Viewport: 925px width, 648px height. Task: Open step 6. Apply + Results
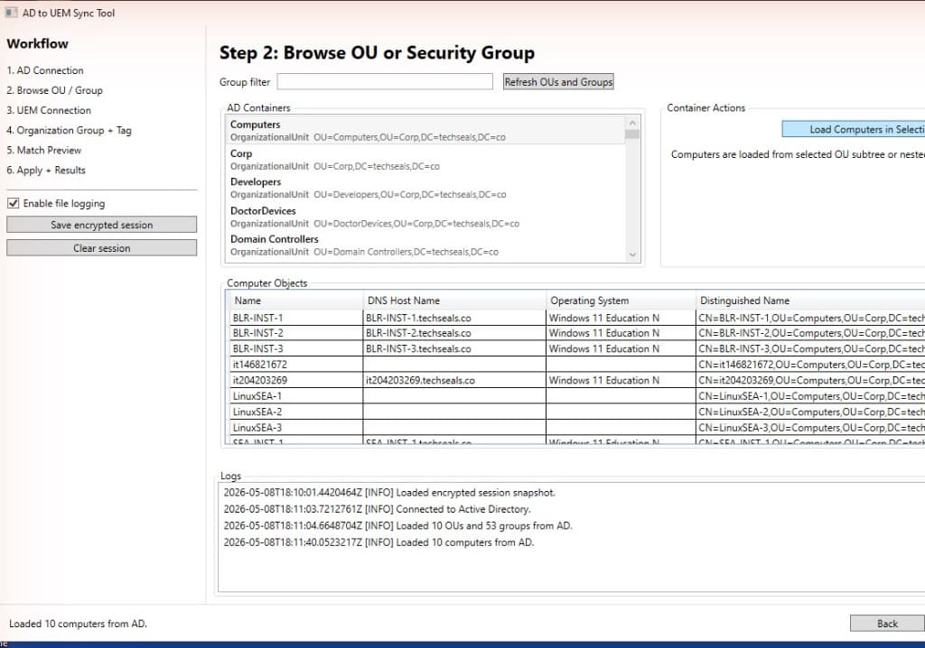coord(46,171)
